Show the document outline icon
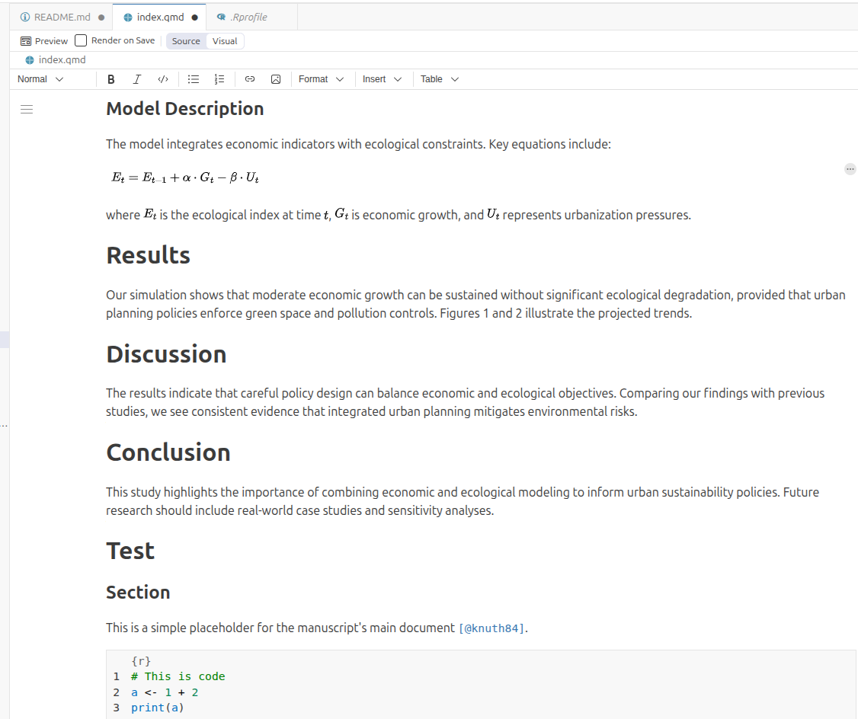The height and width of the screenshot is (719, 858). [x=27, y=110]
